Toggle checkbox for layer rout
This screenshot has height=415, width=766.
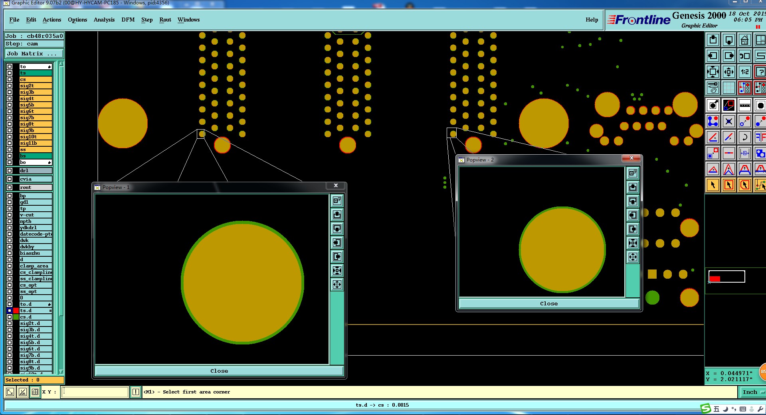click(x=10, y=187)
